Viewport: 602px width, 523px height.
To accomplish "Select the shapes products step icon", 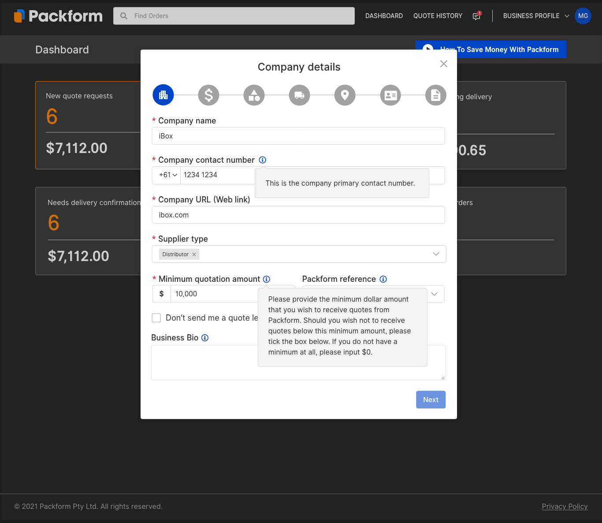I will 254,95.
